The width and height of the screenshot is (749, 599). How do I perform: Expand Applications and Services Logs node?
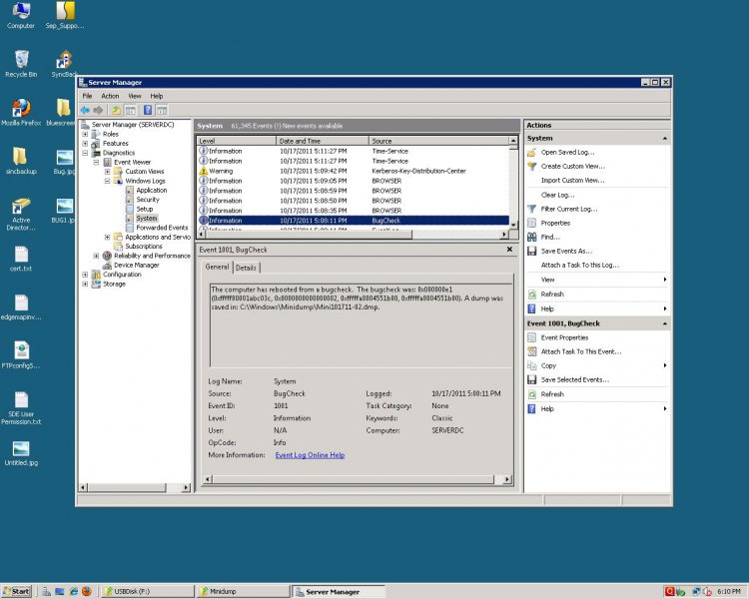(108, 237)
